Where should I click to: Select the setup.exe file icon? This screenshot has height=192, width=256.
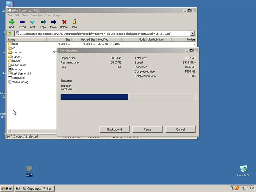click(x=10, y=78)
